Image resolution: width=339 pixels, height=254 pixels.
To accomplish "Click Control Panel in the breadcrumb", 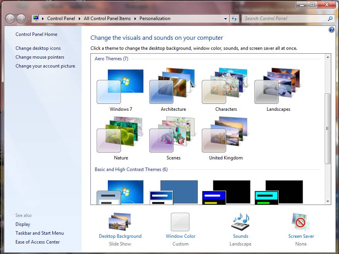I will click(61, 19).
